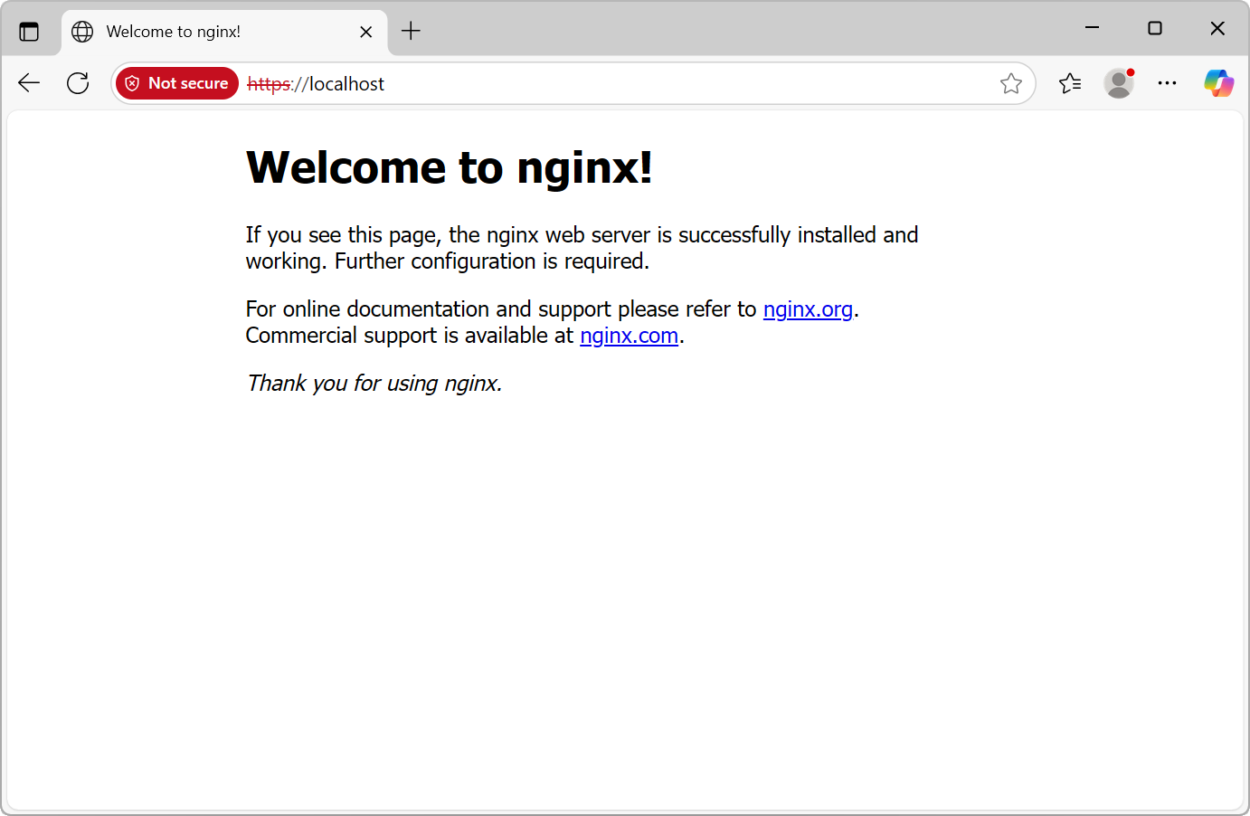The image size is (1250, 816).
Task: Follow the nginx.com link
Action: click(x=630, y=336)
